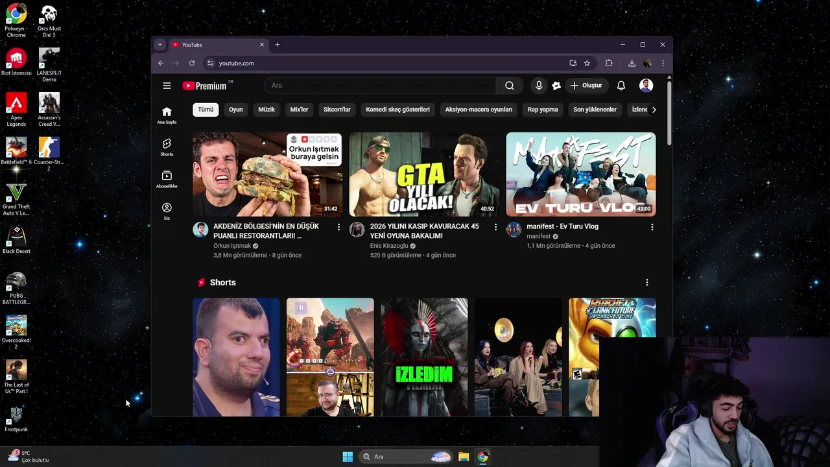Click the YouTube search input field
The width and height of the screenshot is (830, 467).
click(380, 86)
